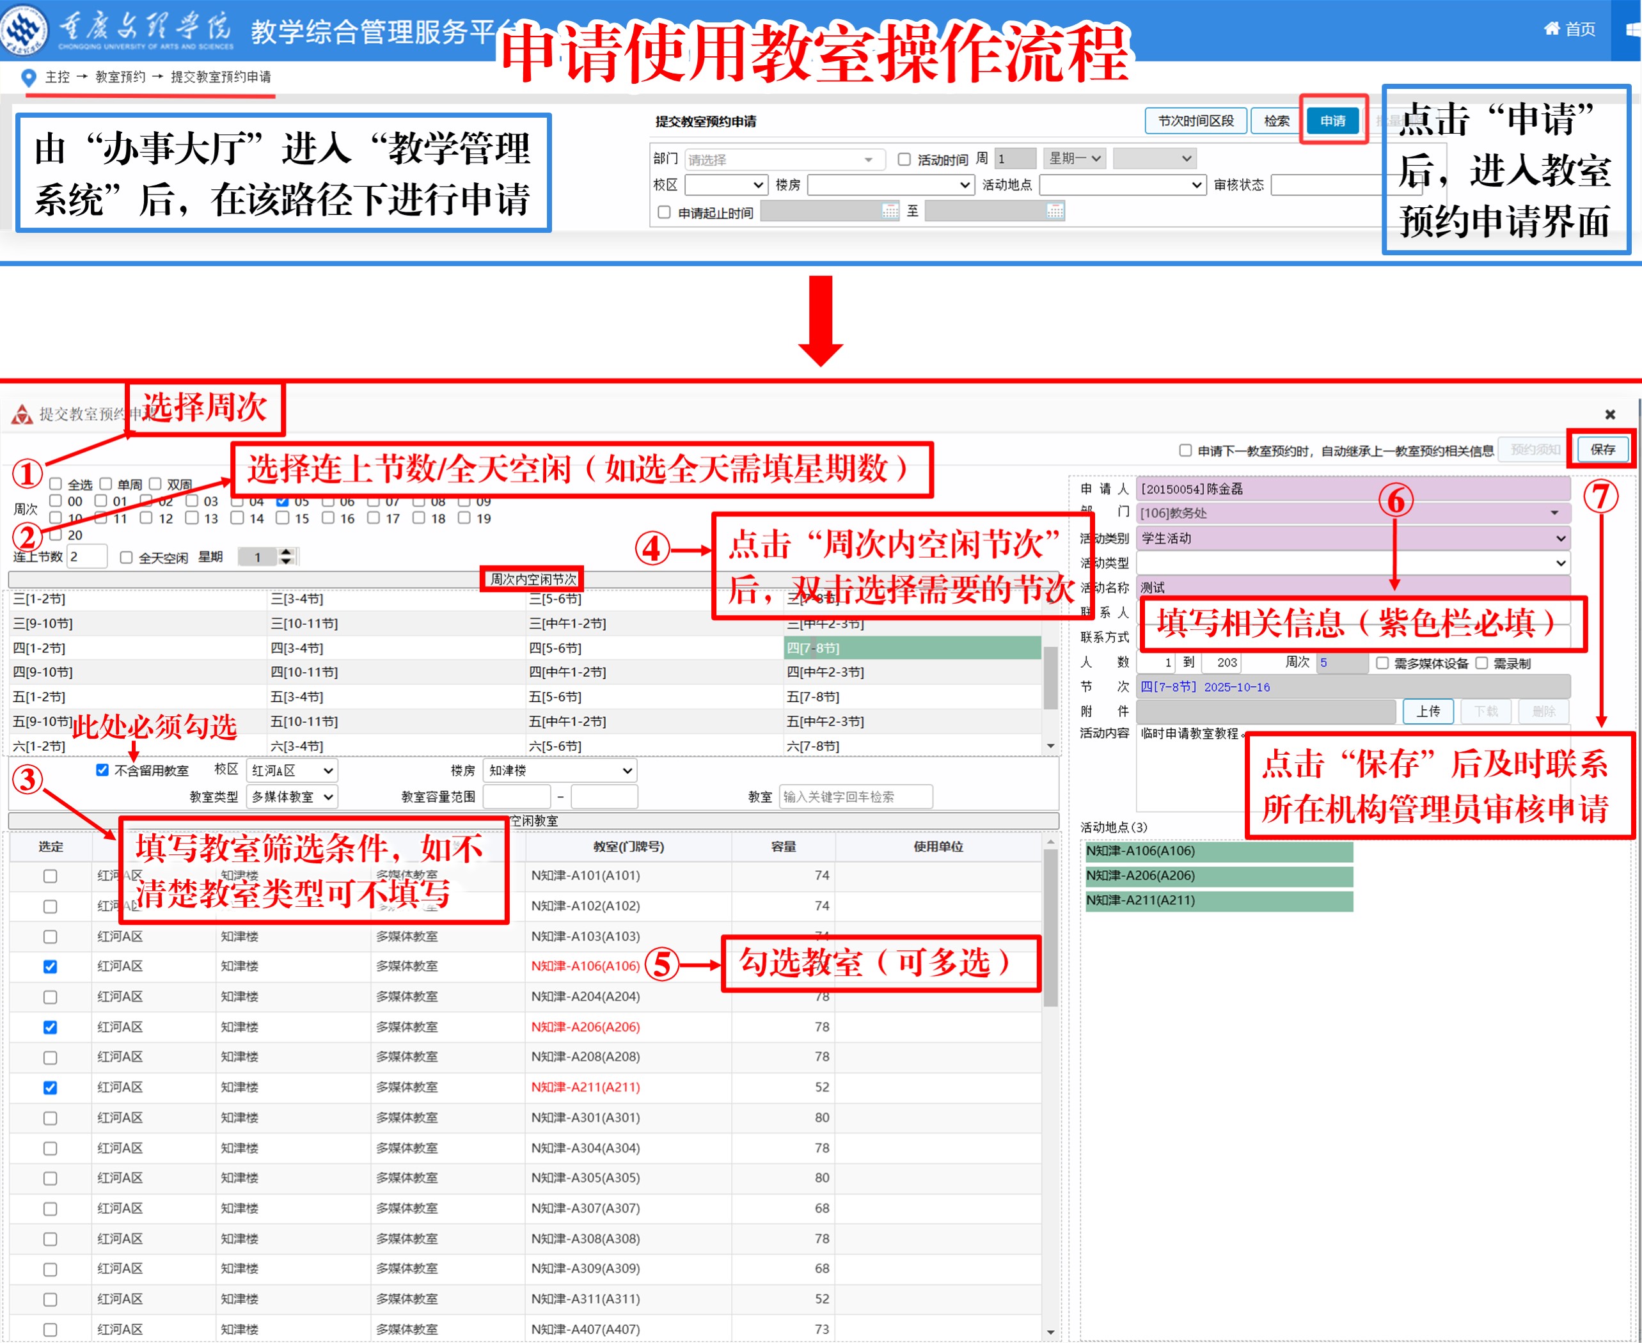Click 首页 in the top bar
The image size is (1642, 1343).
click(1580, 29)
